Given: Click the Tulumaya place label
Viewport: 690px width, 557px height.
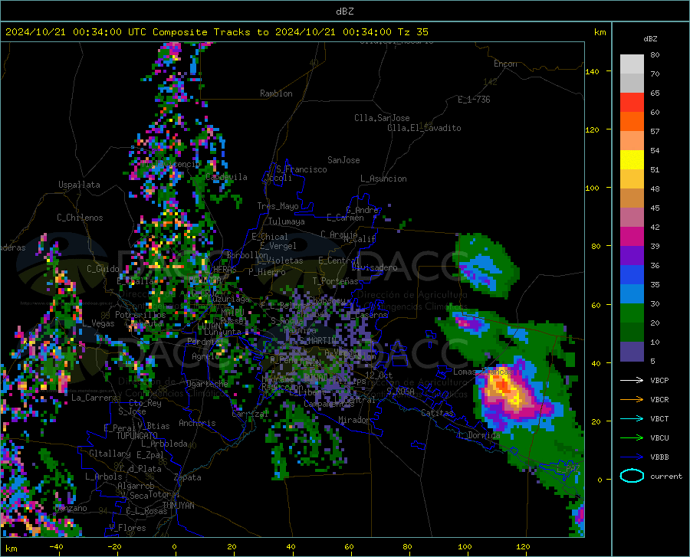Looking at the screenshot, I should [287, 221].
